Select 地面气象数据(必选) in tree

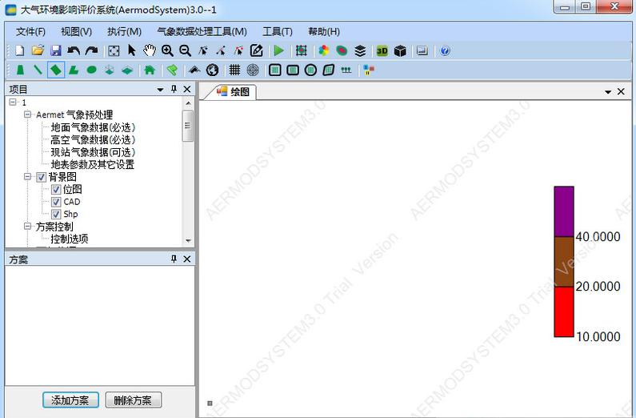tap(93, 127)
